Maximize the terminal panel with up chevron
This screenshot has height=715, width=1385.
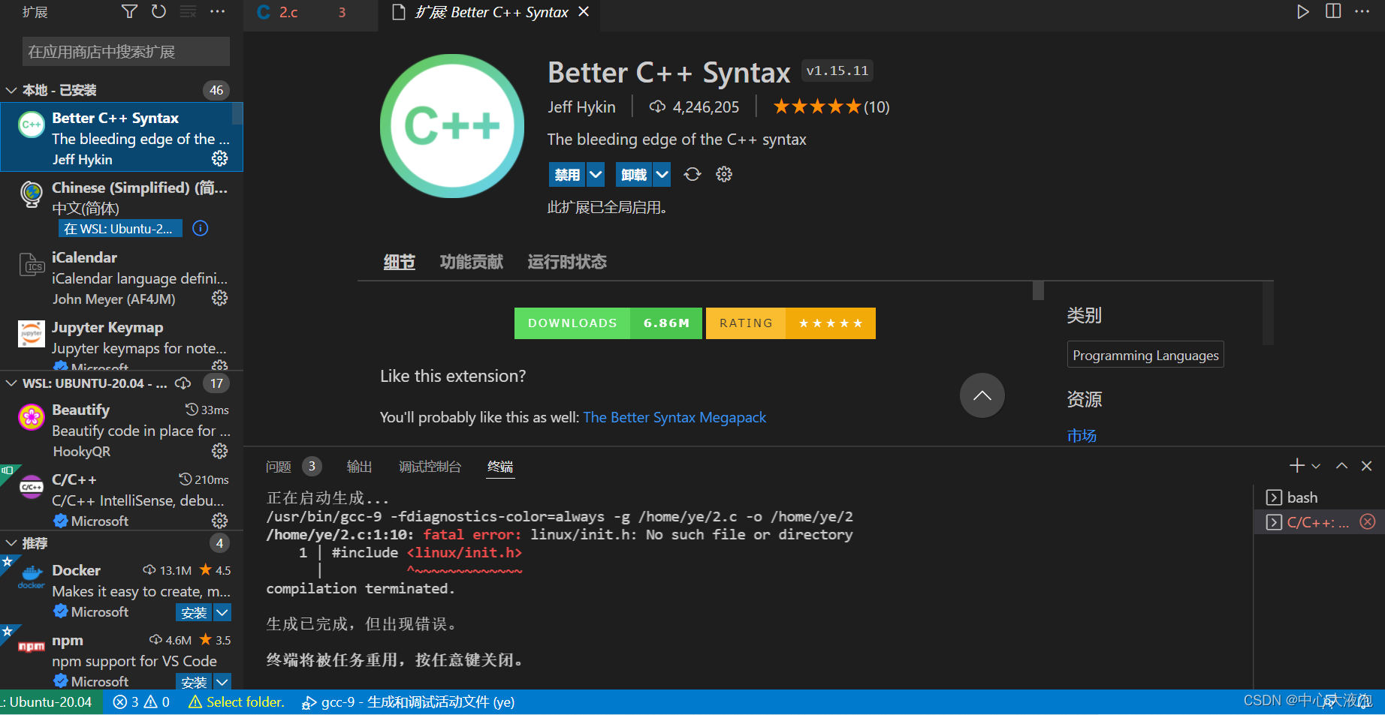[x=1341, y=466]
